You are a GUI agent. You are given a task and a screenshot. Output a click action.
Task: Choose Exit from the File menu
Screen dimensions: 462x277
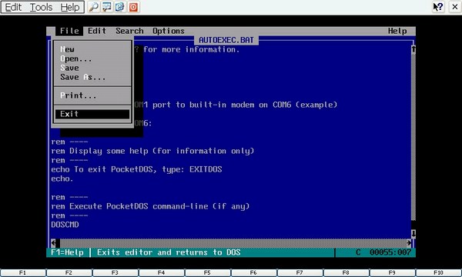[x=92, y=114]
